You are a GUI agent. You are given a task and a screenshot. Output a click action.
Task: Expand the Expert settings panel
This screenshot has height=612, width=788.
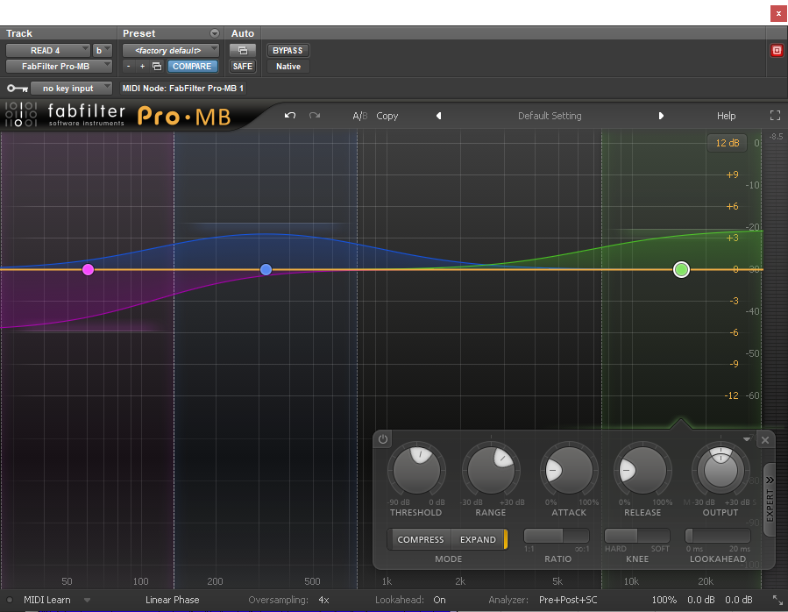pyautogui.click(x=770, y=500)
